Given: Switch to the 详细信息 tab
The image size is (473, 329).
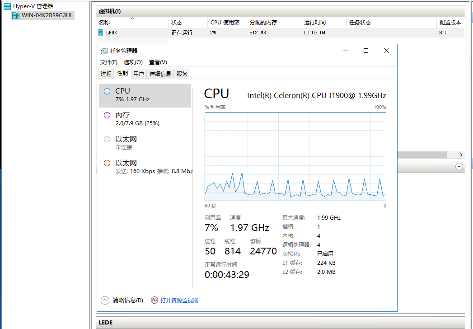Looking at the screenshot, I should [x=160, y=74].
